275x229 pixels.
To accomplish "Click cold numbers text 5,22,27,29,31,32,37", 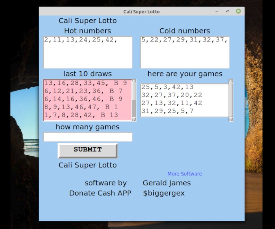I will (185, 40).
